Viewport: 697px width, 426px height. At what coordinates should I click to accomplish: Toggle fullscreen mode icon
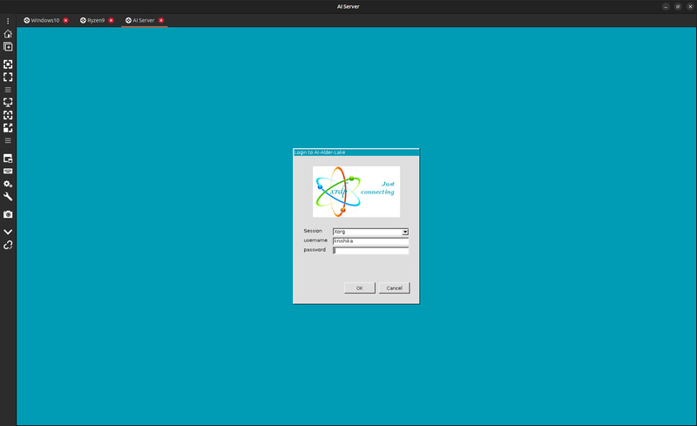tap(8, 77)
